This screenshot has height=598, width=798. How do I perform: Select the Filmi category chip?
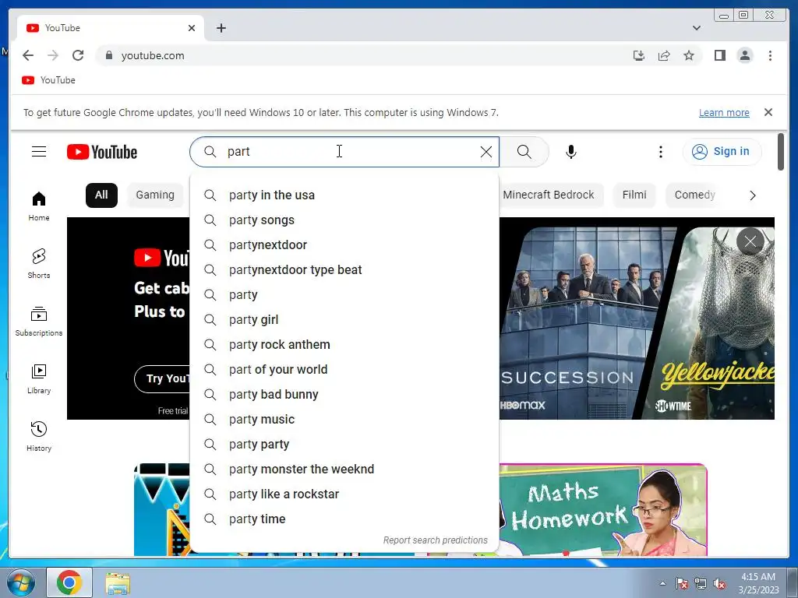coord(634,195)
